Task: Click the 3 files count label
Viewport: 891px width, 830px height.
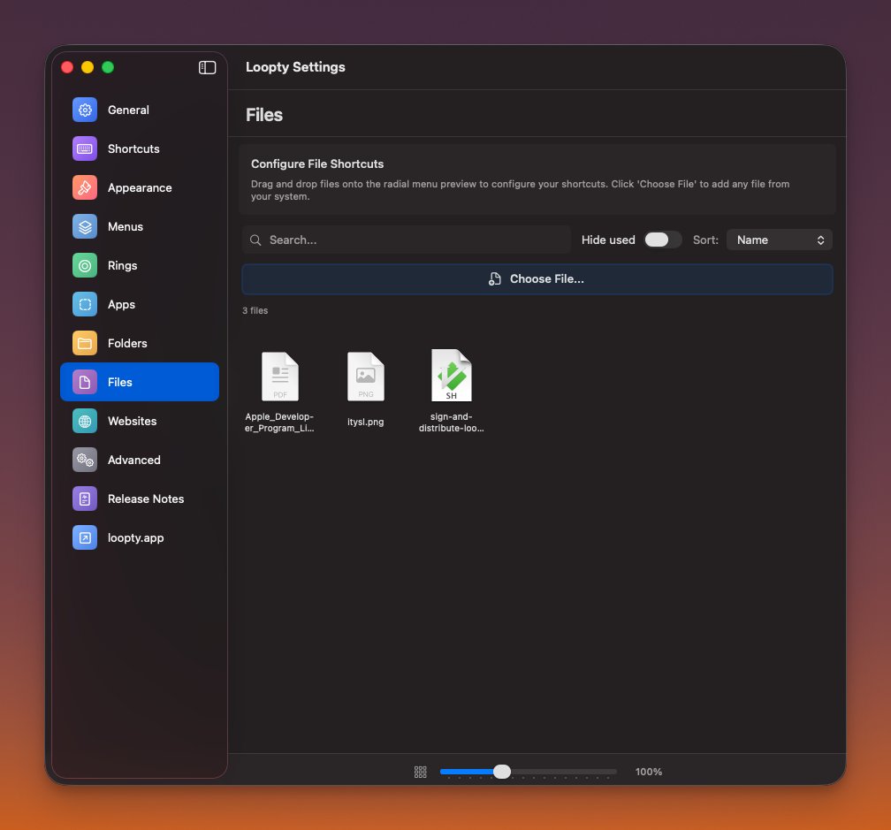Action: [255, 310]
